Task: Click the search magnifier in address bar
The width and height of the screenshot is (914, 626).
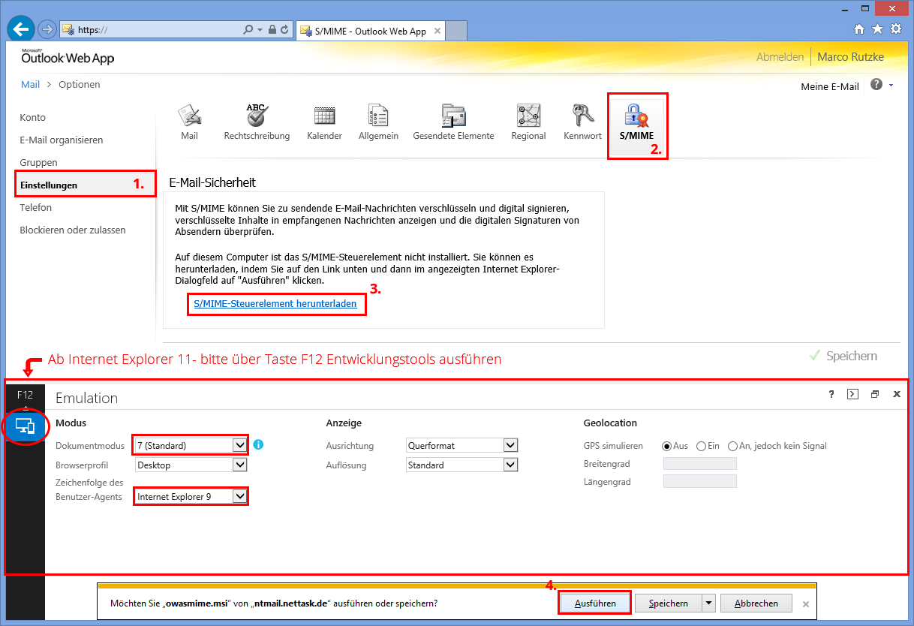Action: (248, 30)
